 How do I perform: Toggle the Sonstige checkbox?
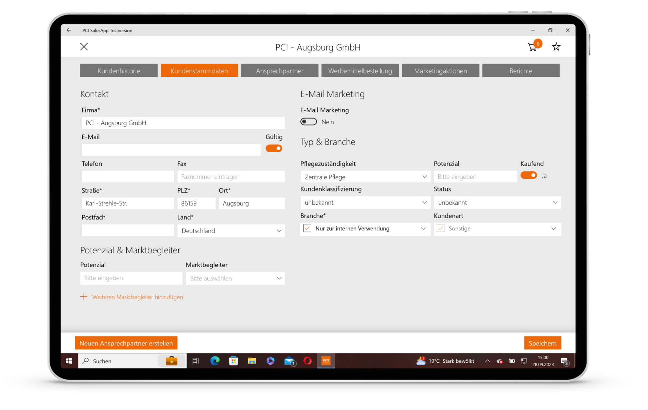click(x=441, y=228)
